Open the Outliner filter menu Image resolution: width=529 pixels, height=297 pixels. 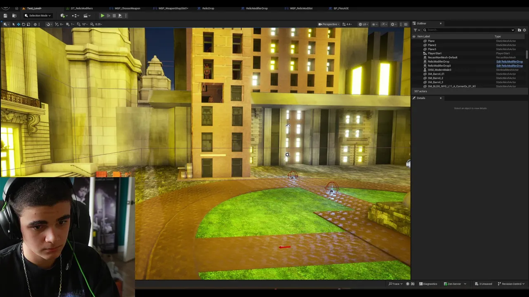(x=417, y=30)
